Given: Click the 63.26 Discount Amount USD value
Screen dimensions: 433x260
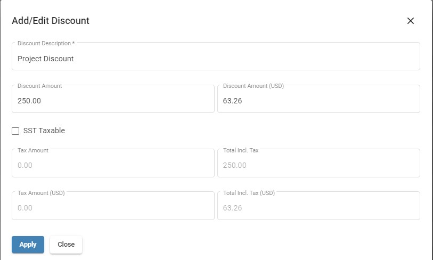Looking at the screenshot, I should [x=233, y=101].
